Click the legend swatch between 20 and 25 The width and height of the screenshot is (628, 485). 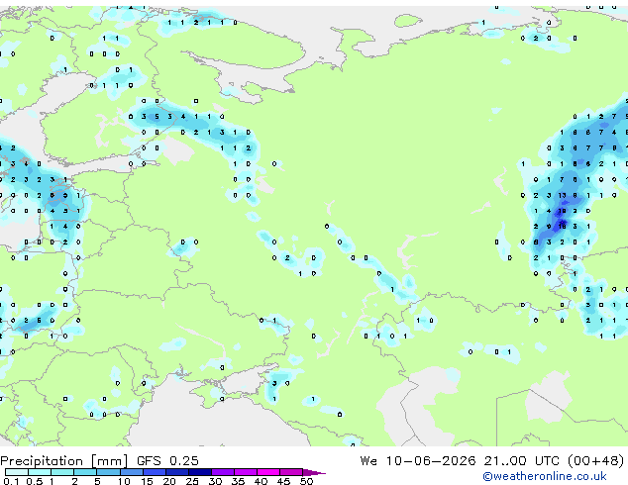pyautogui.click(x=177, y=472)
